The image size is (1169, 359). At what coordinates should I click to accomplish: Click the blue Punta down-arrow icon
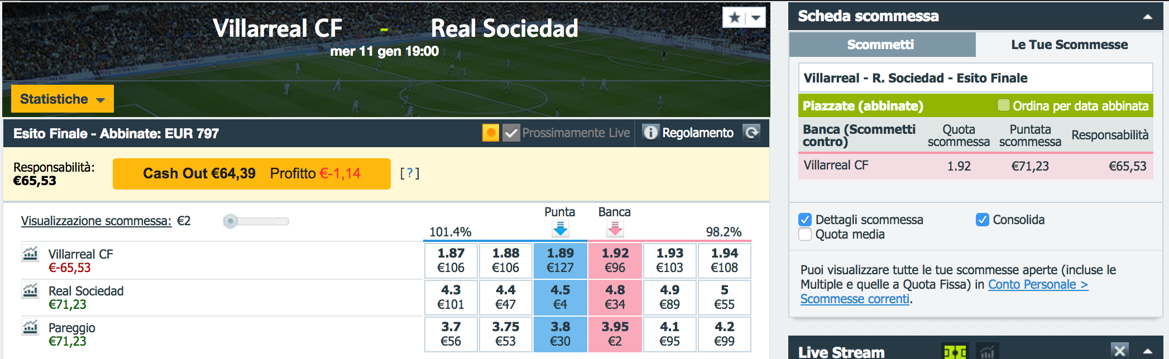[x=560, y=229]
